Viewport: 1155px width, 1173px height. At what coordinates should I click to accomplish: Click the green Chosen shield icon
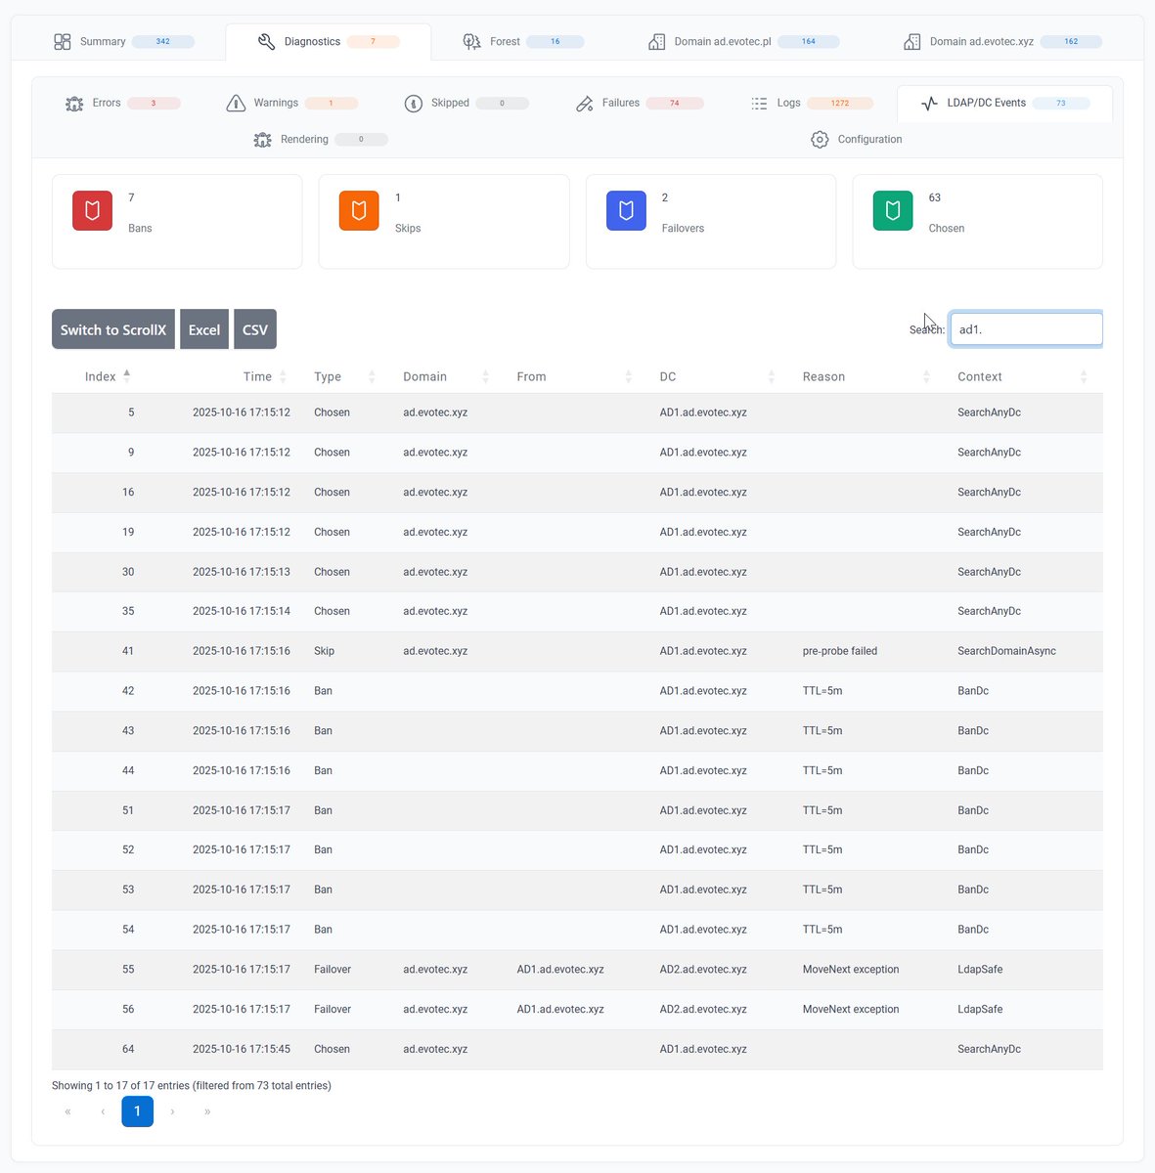893,210
